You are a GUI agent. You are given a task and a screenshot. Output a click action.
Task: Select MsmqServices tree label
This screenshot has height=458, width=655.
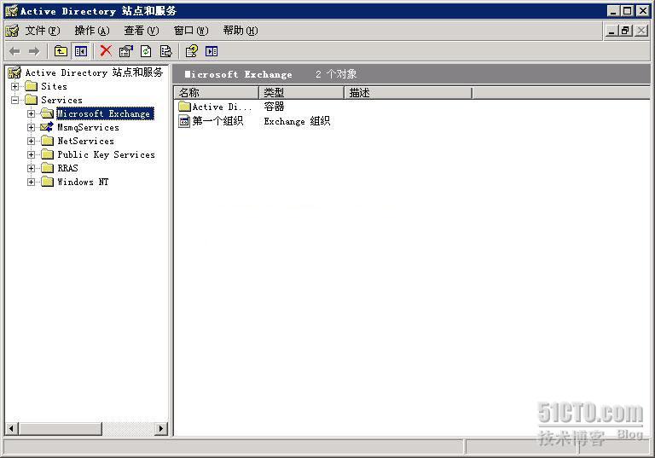click(x=88, y=127)
